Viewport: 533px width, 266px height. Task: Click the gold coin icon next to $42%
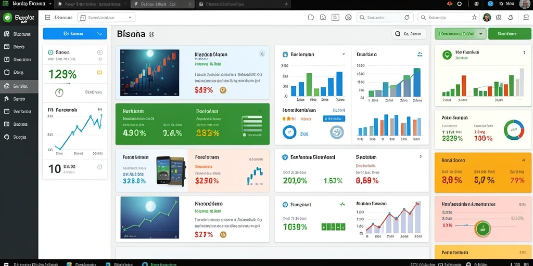tap(223, 90)
